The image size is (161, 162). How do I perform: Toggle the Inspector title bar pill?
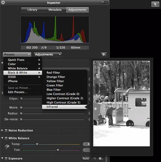pos(104,2)
